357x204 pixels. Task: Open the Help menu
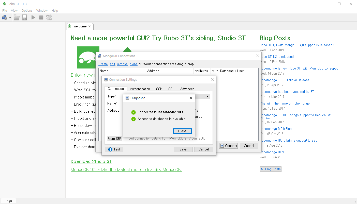point(55,10)
